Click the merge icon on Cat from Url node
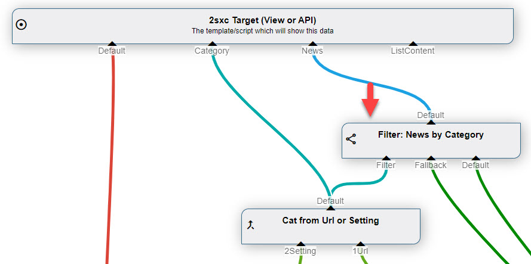This screenshot has height=264, width=531. (250, 225)
